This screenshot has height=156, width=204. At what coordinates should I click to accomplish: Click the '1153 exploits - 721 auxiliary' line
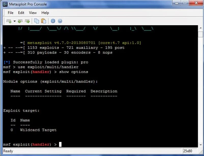pos(64,48)
